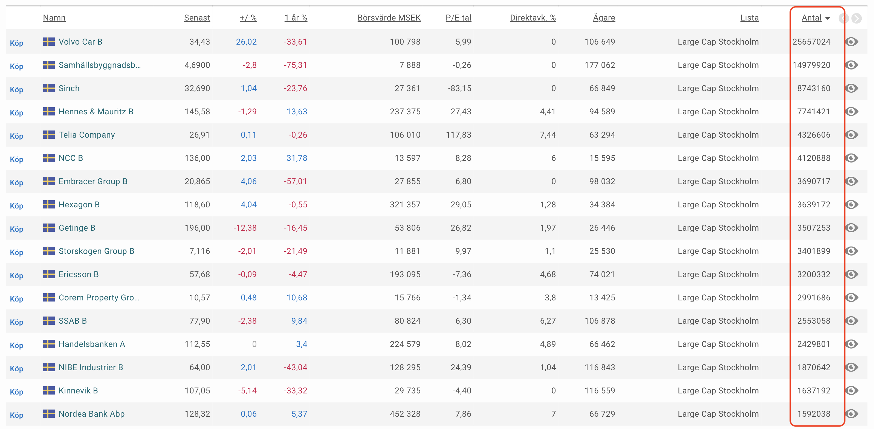Click eye icon for Kinnevik B
The height and width of the screenshot is (429, 874).
pos(851,391)
